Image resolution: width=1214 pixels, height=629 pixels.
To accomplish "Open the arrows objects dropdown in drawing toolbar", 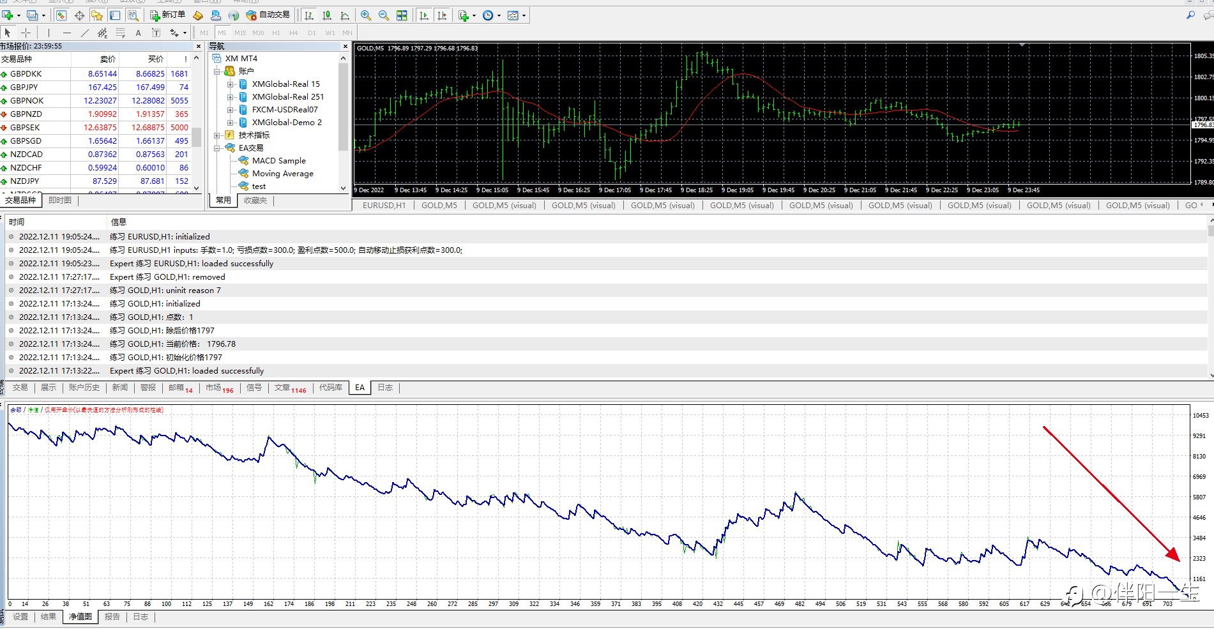I will (x=185, y=33).
